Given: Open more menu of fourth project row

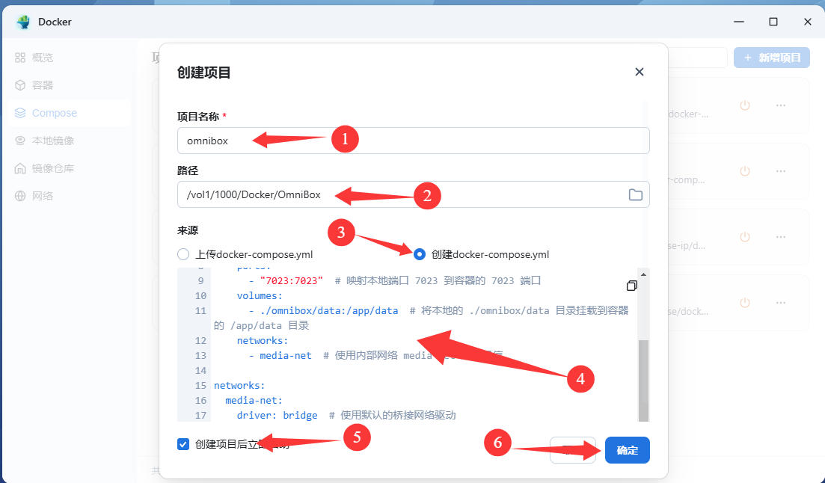Looking at the screenshot, I should pos(781,303).
